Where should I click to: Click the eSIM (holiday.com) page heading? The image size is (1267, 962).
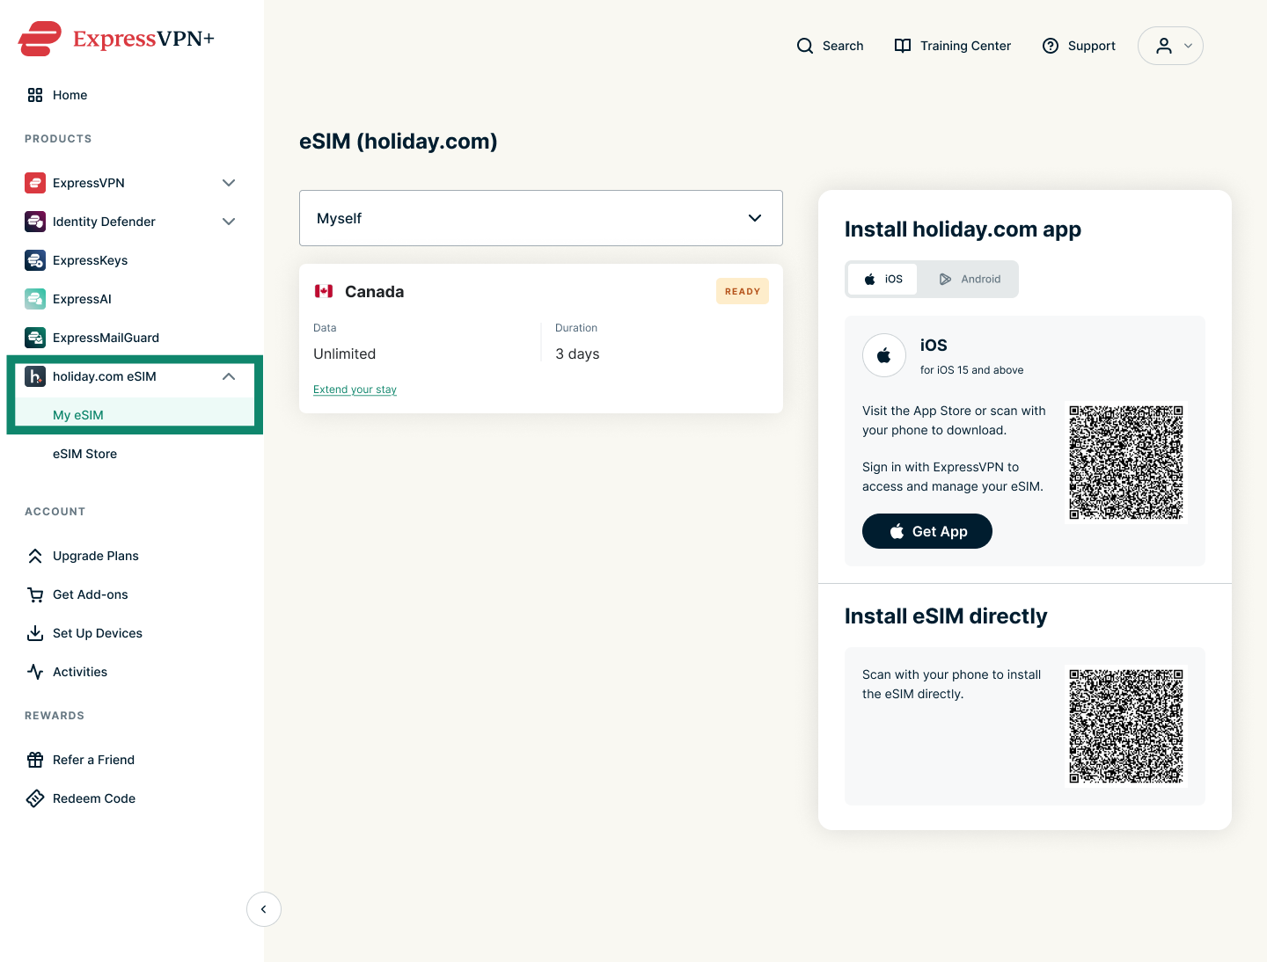coord(399,142)
